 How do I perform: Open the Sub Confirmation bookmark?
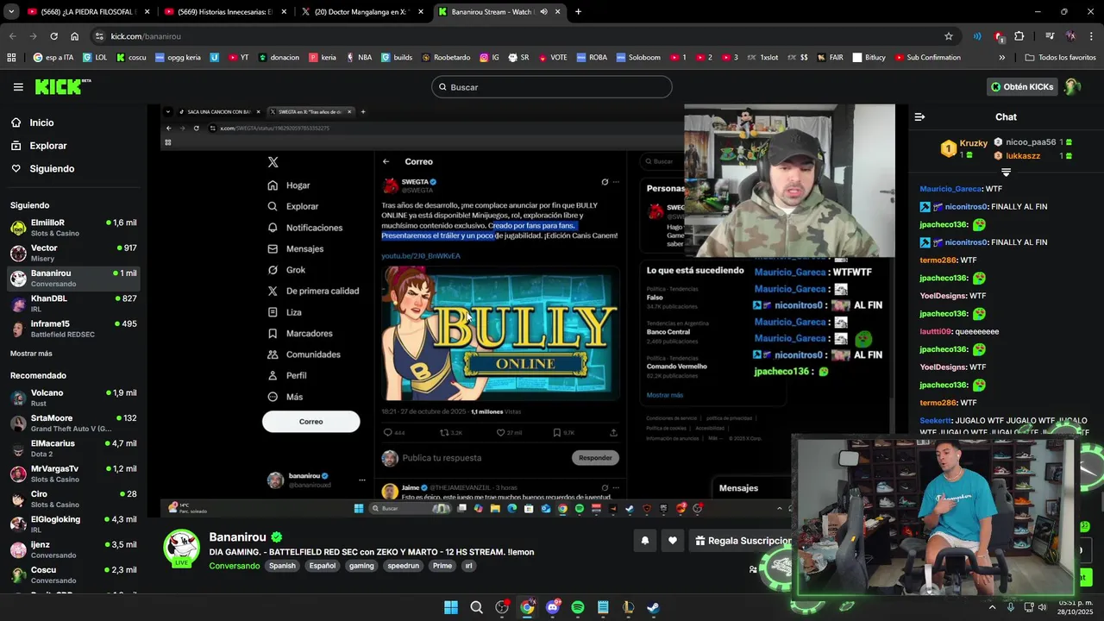(928, 58)
